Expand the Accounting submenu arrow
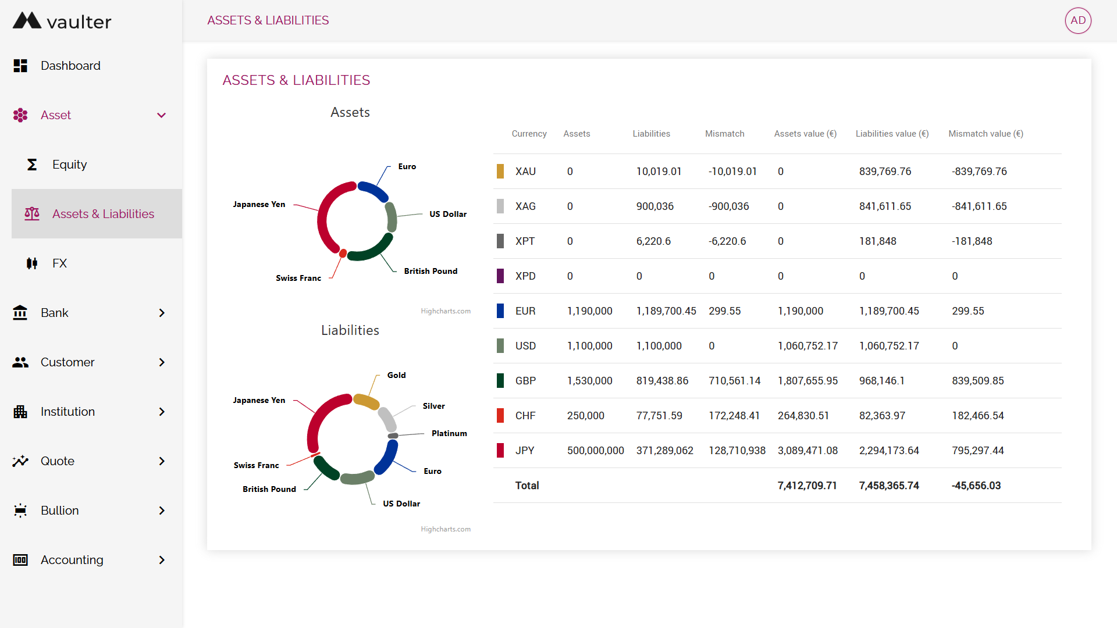This screenshot has width=1117, height=628. coord(162,560)
